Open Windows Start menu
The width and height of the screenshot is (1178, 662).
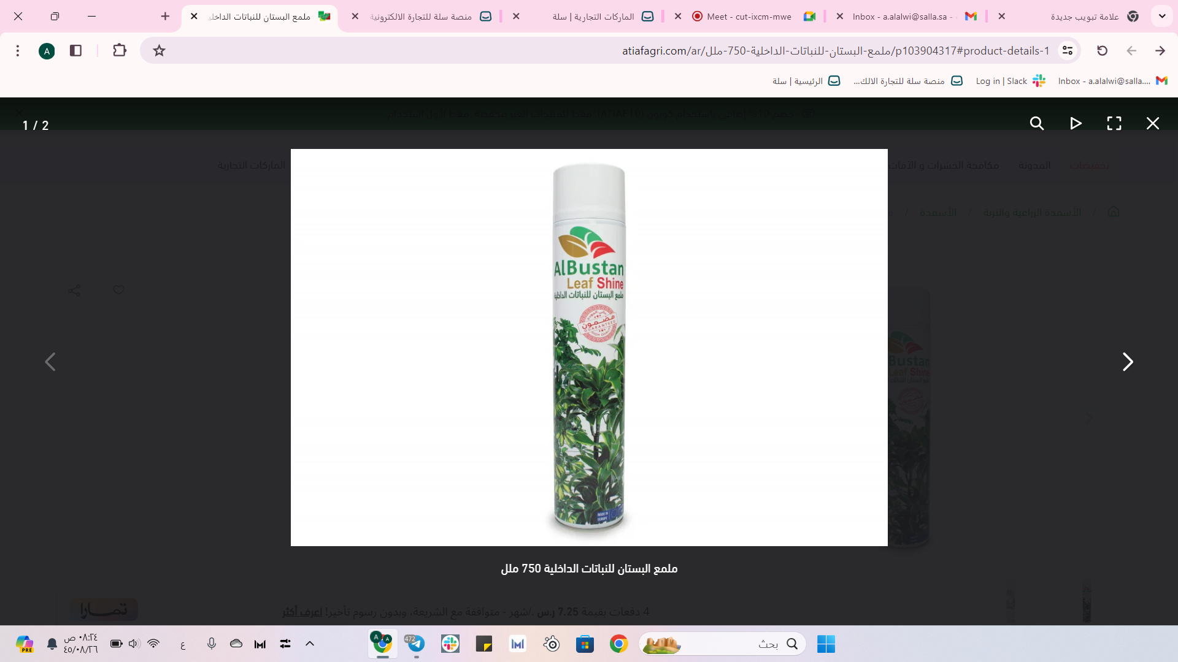point(826,644)
